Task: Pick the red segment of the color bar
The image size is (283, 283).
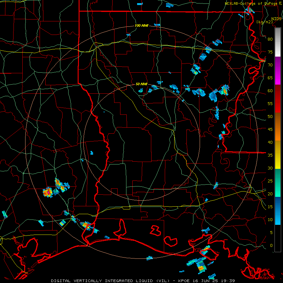Action: click(x=278, y=99)
